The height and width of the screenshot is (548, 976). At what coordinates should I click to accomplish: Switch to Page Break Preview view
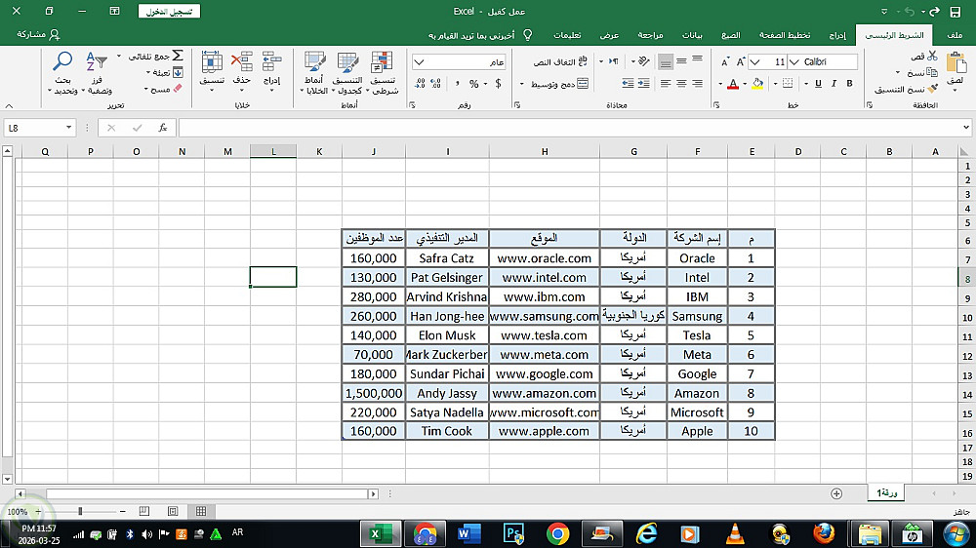pyautogui.click(x=143, y=511)
